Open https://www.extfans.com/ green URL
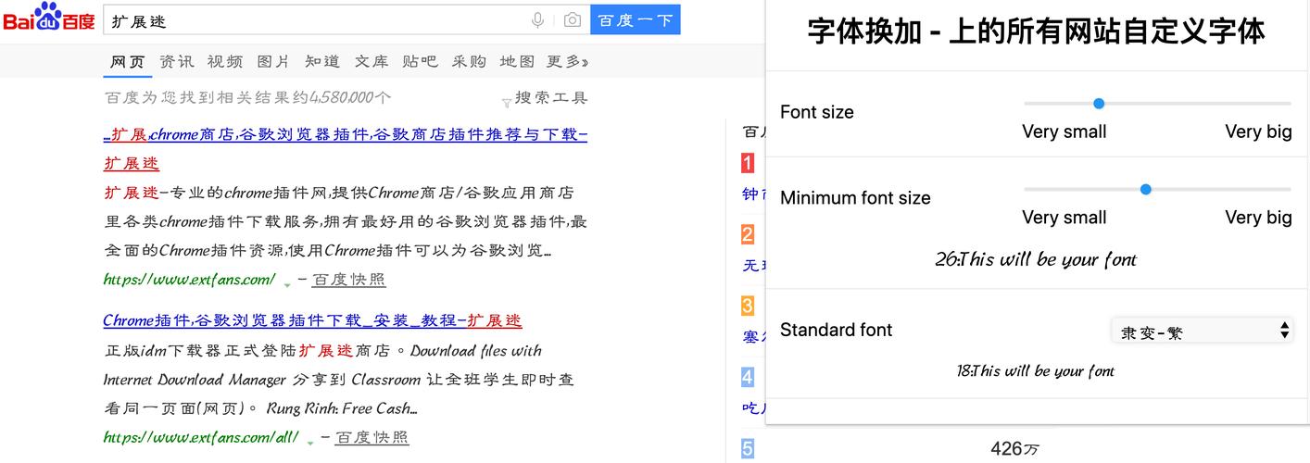Image resolution: width=1310 pixels, height=463 pixels. (189, 279)
